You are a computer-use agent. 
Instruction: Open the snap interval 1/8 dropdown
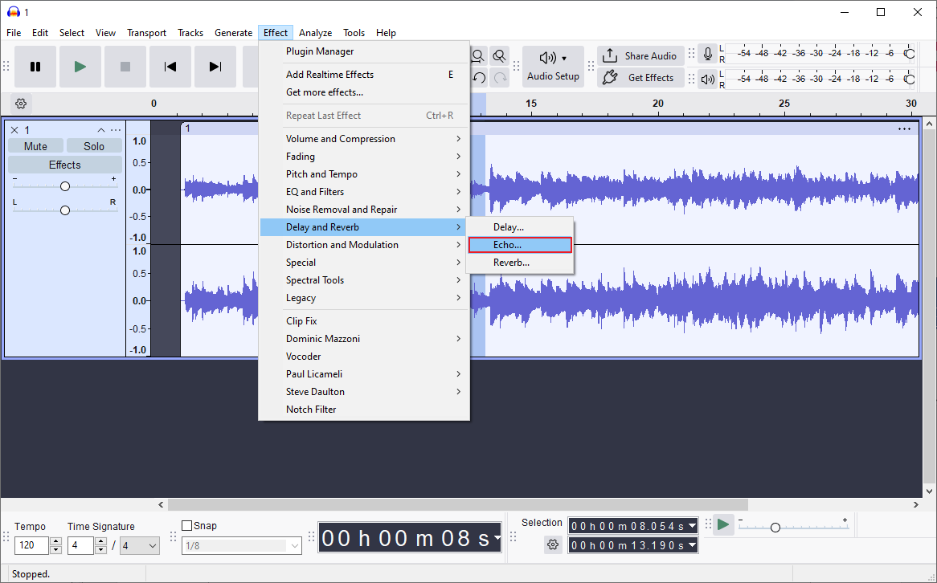(x=241, y=545)
